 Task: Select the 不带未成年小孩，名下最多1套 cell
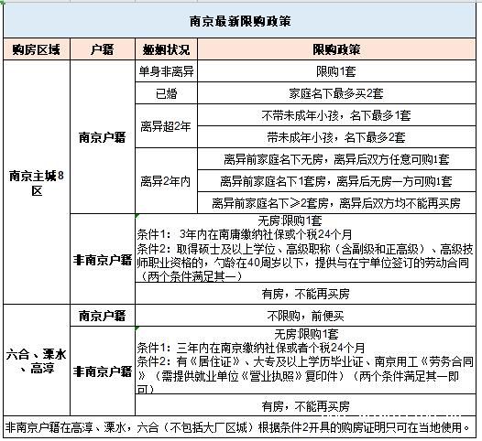pyautogui.click(x=336, y=115)
